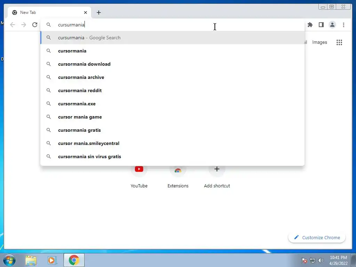Reload the page with the refresh icon
The width and height of the screenshot is (356, 267).
coord(35,25)
